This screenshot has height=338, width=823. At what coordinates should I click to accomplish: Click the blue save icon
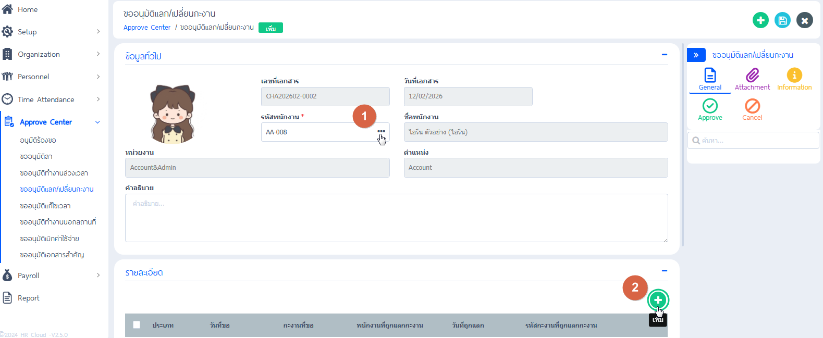click(782, 20)
